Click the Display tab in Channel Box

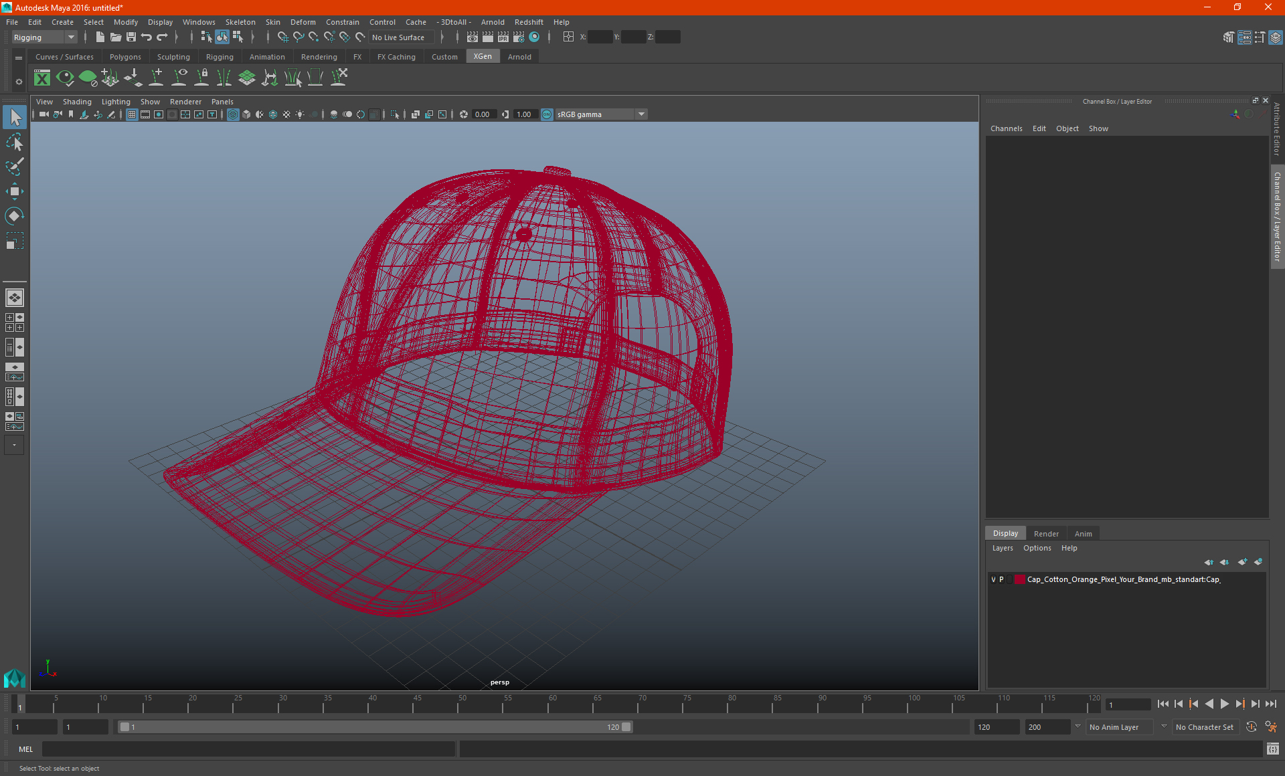(1005, 533)
